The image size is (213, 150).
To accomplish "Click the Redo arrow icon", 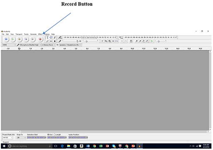I will point(125,41).
